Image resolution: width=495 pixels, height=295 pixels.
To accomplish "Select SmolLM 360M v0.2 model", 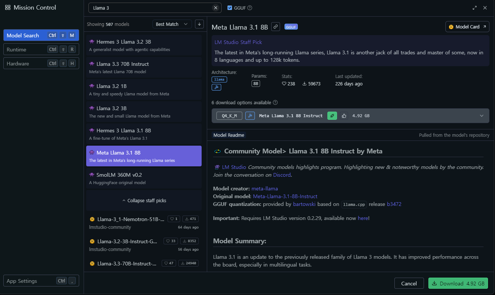I will 144,178.
